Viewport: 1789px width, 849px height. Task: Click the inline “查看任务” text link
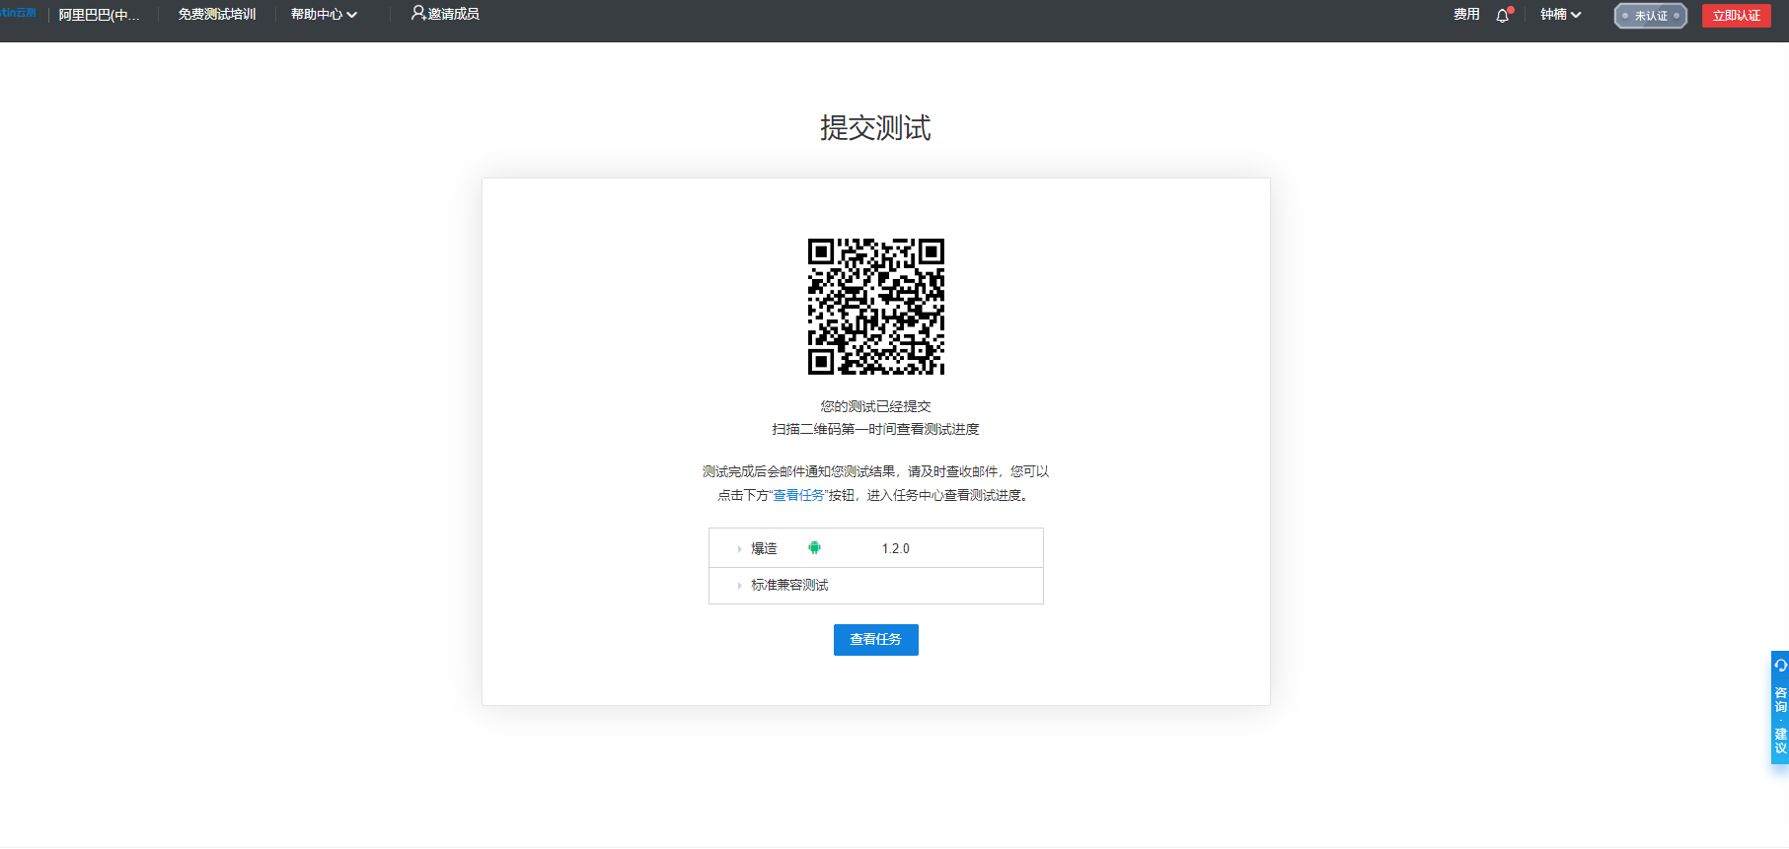tap(798, 495)
